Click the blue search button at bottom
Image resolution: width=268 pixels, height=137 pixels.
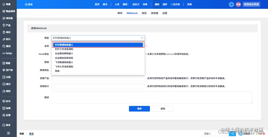tap(232, 134)
